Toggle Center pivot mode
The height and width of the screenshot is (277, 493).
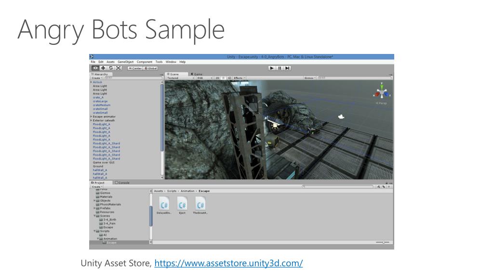135,68
